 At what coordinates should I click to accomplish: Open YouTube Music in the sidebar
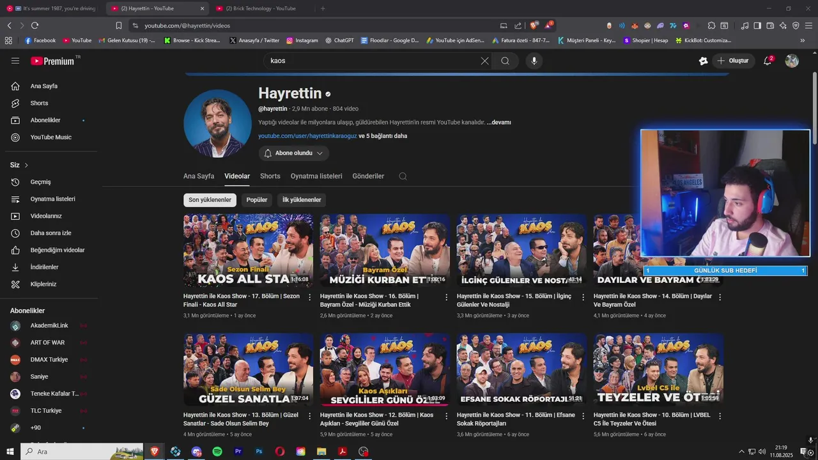click(x=51, y=137)
